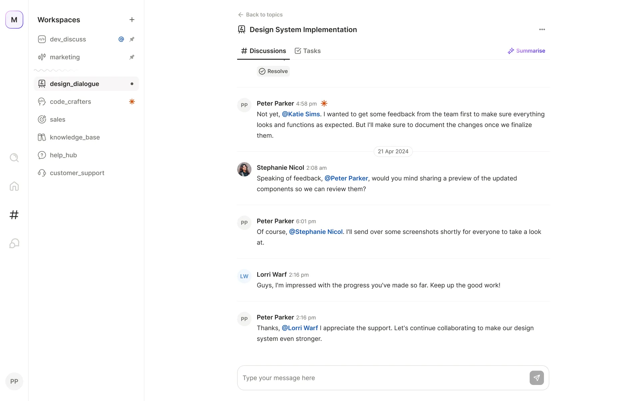Switch to the Tasks tab
This screenshot has height=401, width=642.
[x=308, y=51]
